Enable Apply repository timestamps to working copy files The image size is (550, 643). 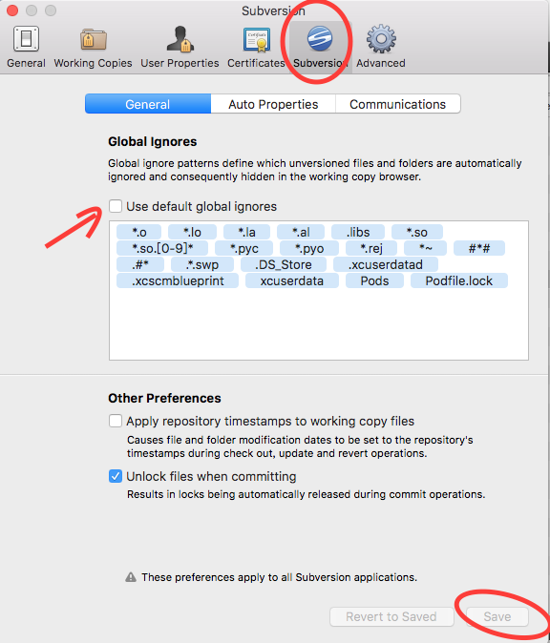[x=116, y=421]
